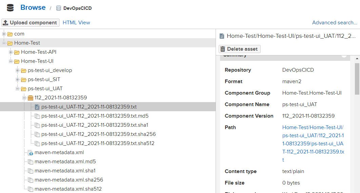Select maven-metadata.xml.sha256 tree item
This screenshot has width=360, height=193.
69,180
